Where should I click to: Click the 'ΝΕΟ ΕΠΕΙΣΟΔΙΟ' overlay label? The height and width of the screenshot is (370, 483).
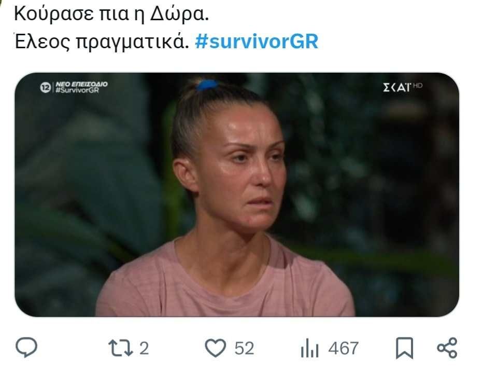[x=82, y=84]
